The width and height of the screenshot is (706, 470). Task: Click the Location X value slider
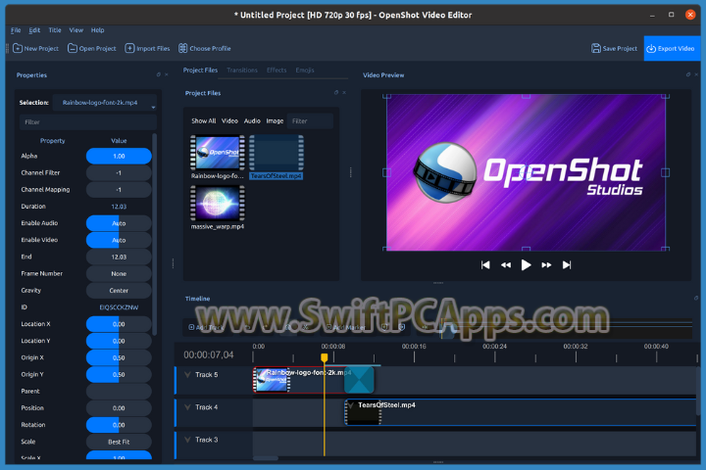coord(119,324)
